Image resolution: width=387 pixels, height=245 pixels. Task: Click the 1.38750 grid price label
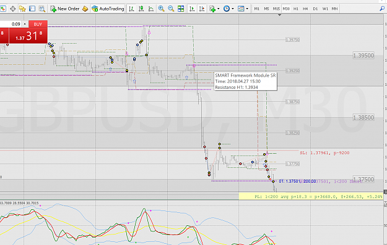click(x=292, y=102)
